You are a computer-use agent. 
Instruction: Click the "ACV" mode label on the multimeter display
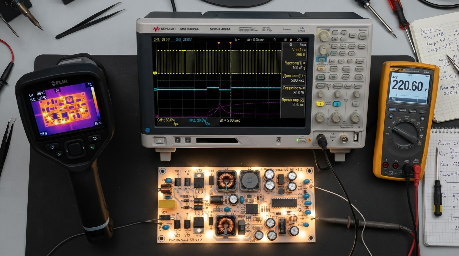[395, 78]
